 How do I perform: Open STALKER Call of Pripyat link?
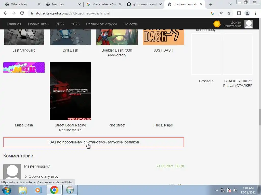point(238,83)
